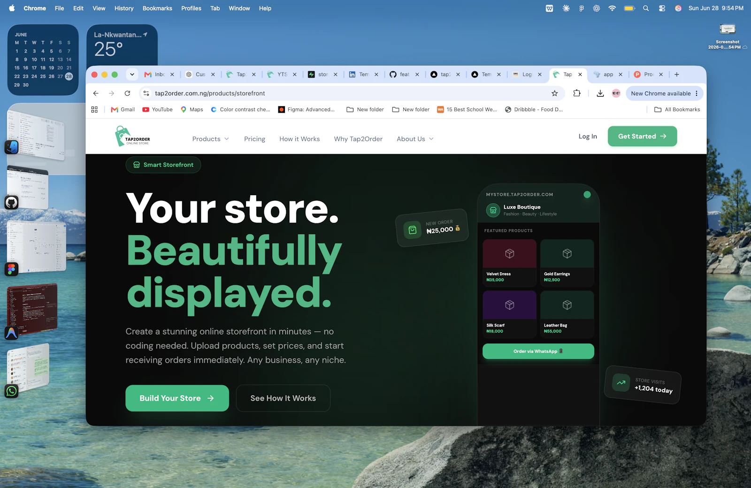Image resolution: width=751 pixels, height=488 pixels.
Task: Switch to the YTS tab
Action: coord(281,74)
